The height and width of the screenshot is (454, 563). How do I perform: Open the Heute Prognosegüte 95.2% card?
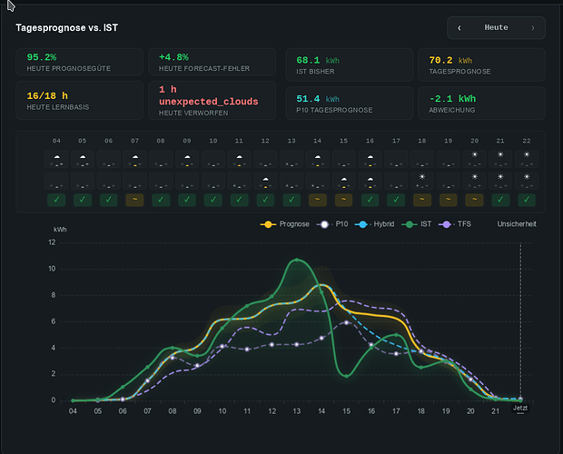79,62
